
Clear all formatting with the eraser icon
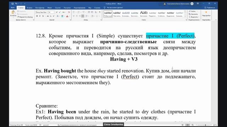(69, 12)
